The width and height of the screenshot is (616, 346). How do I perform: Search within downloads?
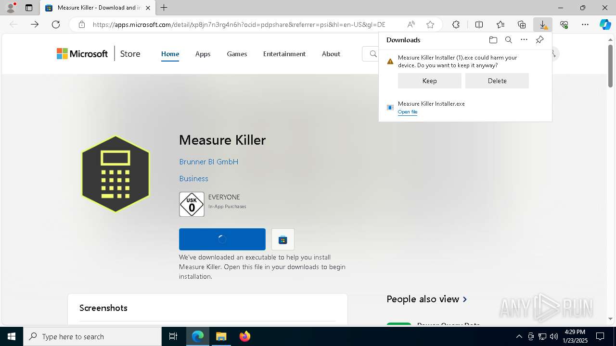click(508, 40)
